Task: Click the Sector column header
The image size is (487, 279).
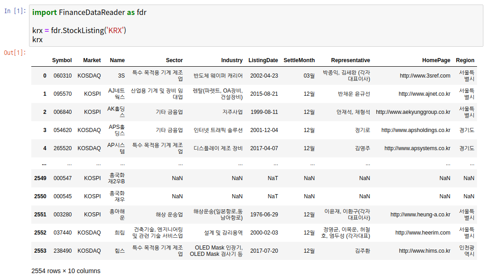Action: 174,60
